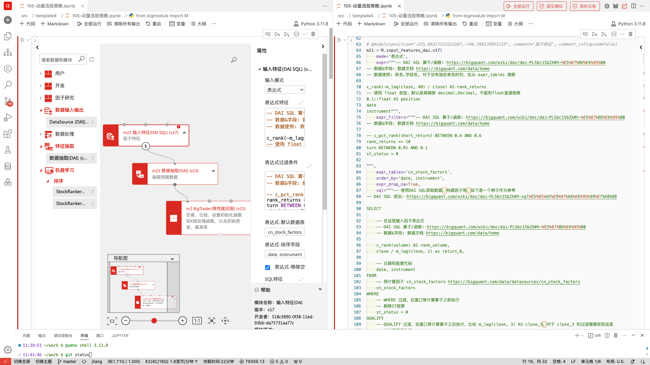Click the Extensions icon in sidebar
The height and width of the screenshot is (365, 650).
coord(8,134)
